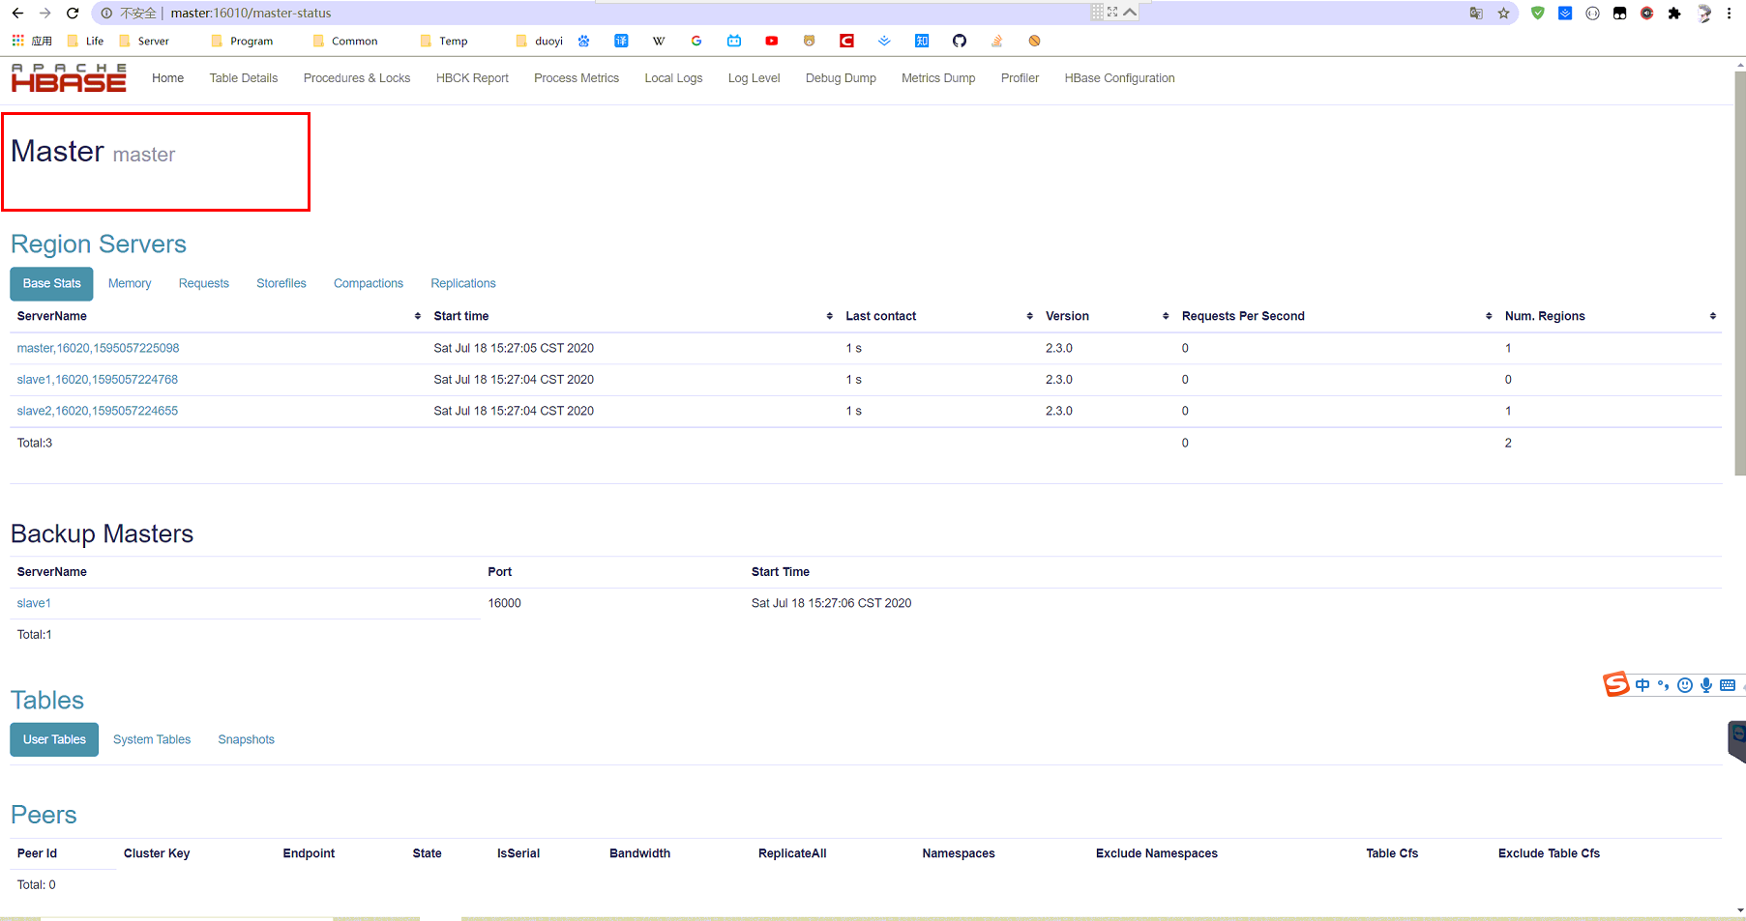The image size is (1746, 921).
Task: Open the apps grid shortcut in bookmarks bar
Action: pyautogui.click(x=17, y=41)
